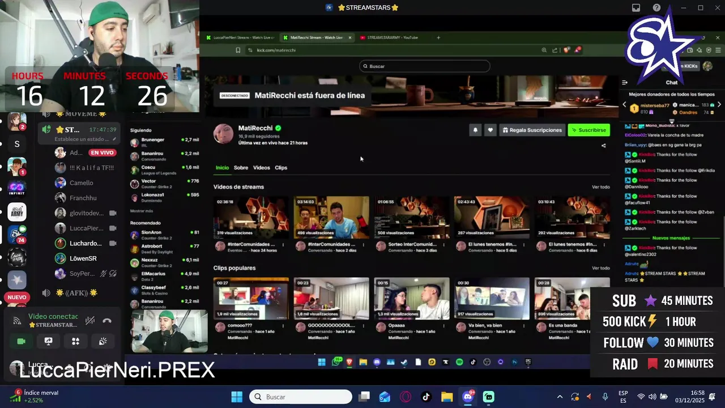Click the EN VIVO badge in Discord
The image size is (725, 408).
103,152
